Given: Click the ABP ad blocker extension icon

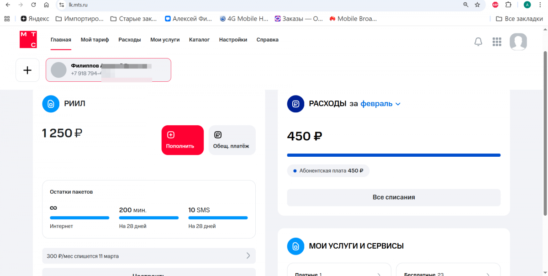Looking at the screenshot, I should coord(495,5).
